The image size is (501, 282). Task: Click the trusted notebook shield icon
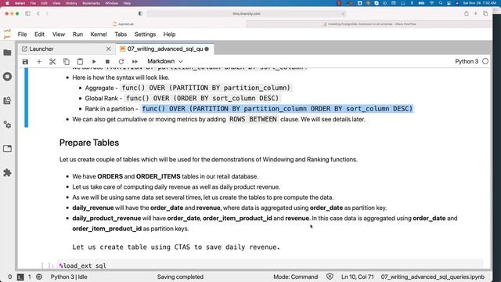(x=330, y=277)
